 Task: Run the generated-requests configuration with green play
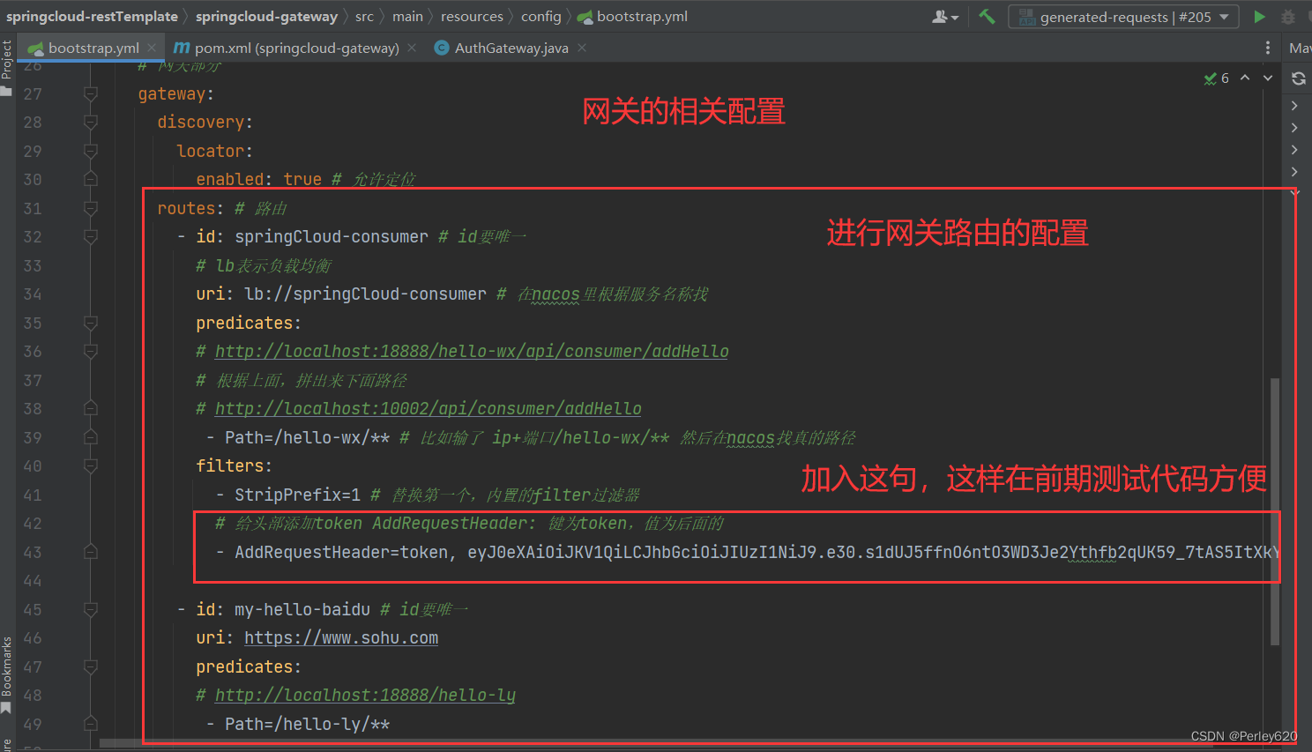1259,17
